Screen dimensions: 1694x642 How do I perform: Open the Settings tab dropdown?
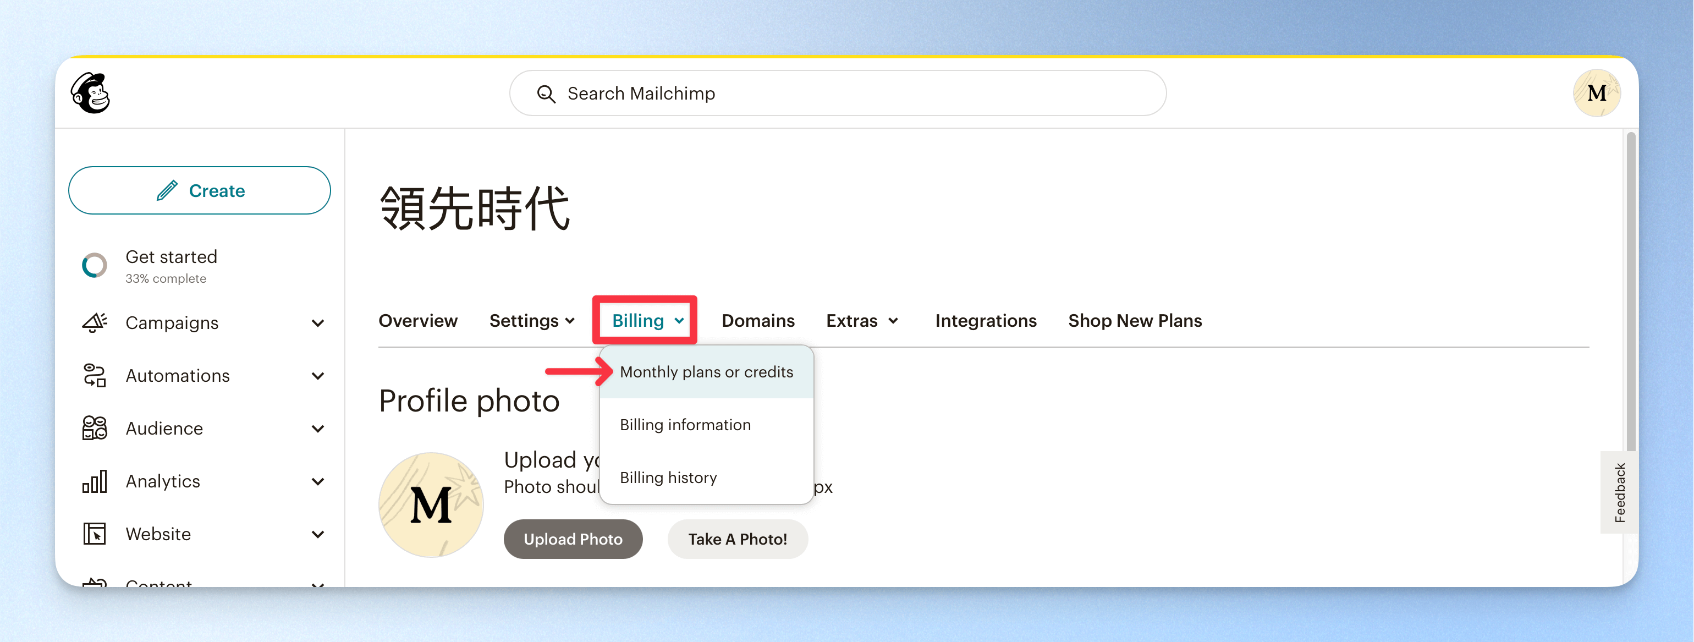tap(532, 320)
